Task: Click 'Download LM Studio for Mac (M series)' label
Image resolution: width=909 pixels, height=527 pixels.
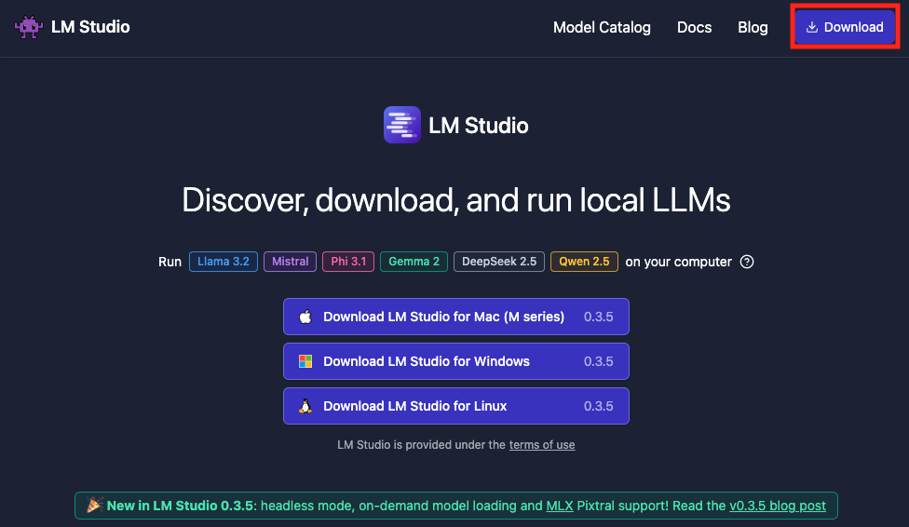Action: tap(443, 317)
